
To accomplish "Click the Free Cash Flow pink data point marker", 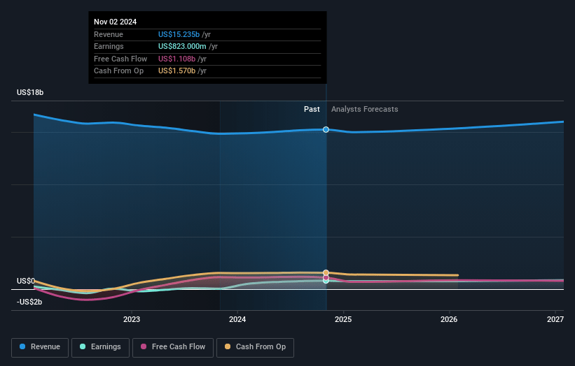I will (x=326, y=277).
